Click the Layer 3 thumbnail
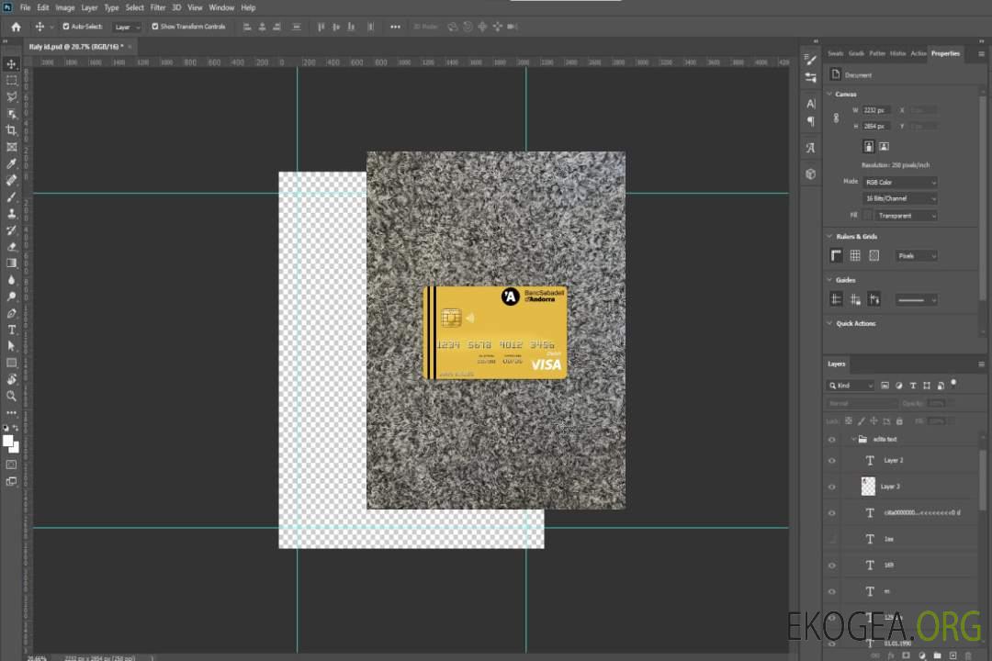 pyautogui.click(x=868, y=486)
